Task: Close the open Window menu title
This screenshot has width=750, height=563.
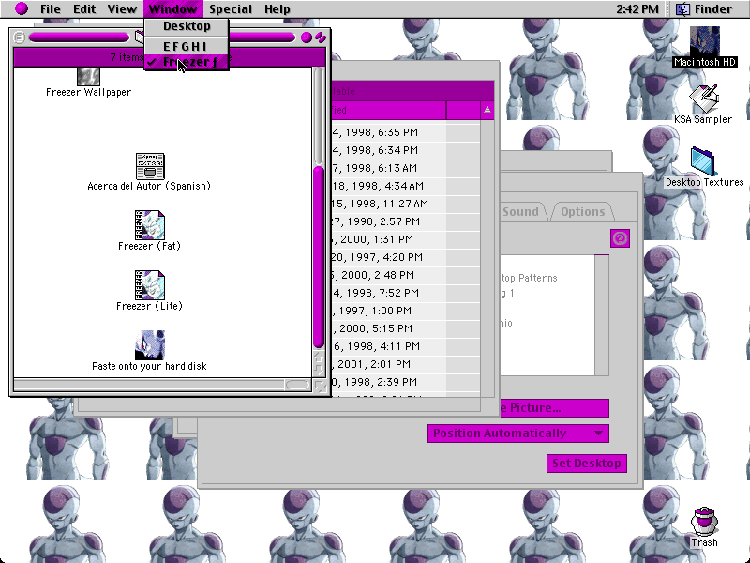Action: pyautogui.click(x=172, y=9)
